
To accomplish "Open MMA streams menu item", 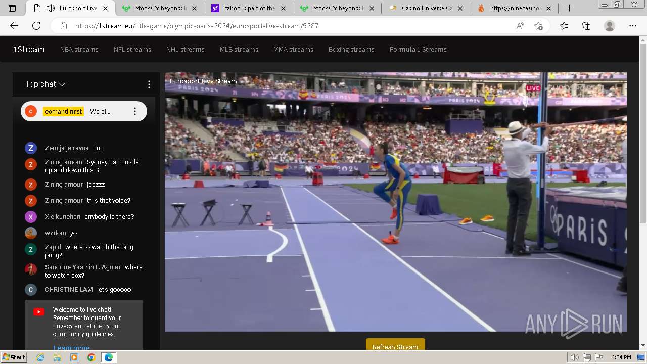I will point(293,49).
